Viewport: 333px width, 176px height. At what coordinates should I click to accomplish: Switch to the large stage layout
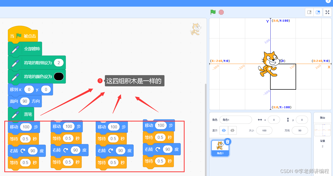pos(318,12)
